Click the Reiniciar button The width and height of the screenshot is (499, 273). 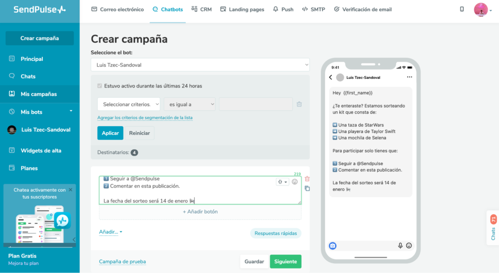pyautogui.click(x=139, y=133)
